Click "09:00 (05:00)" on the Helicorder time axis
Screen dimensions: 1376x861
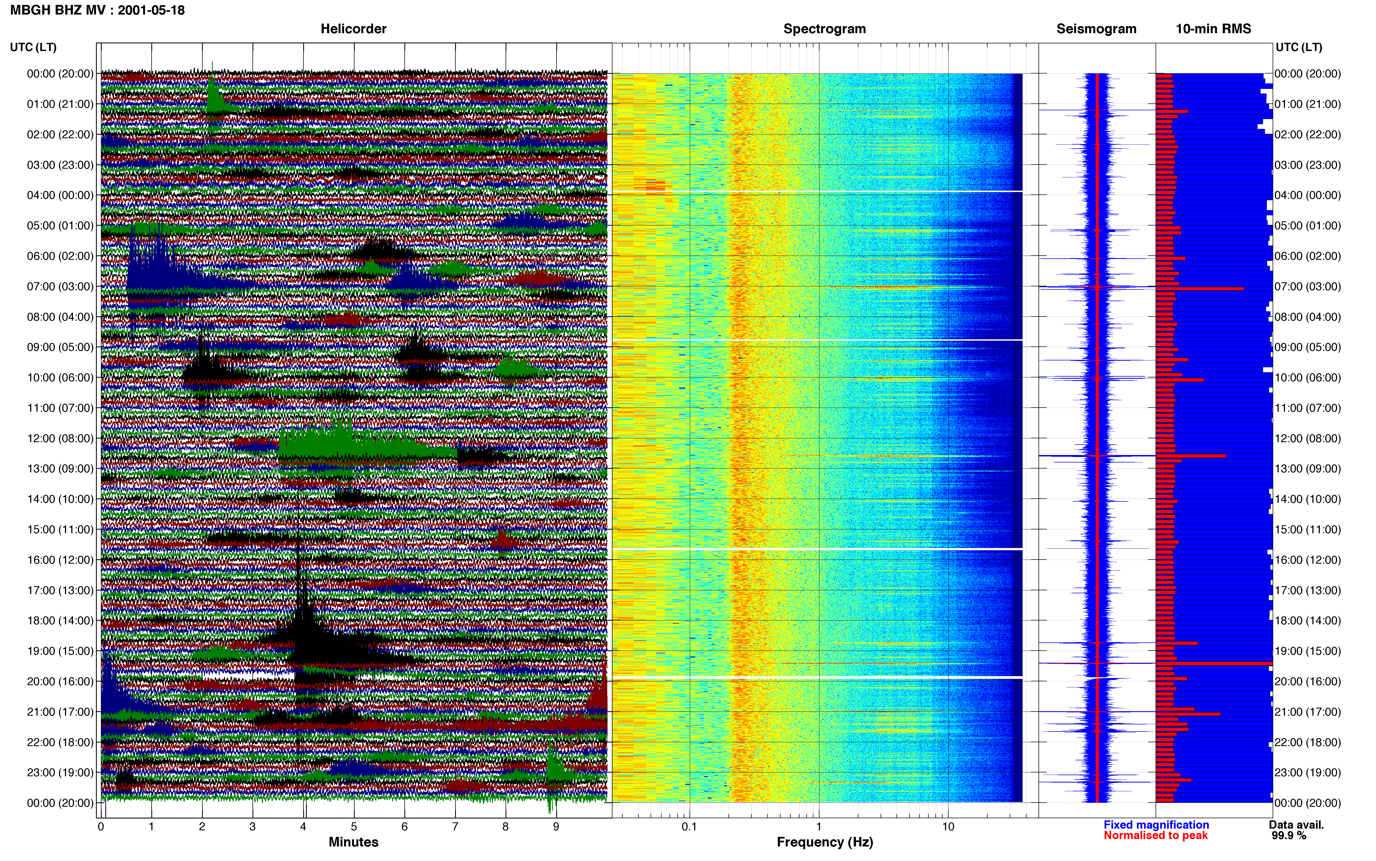pos(60,347)
